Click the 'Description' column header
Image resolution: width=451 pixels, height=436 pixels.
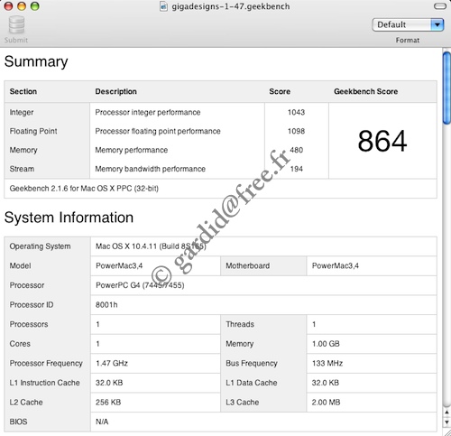click(116, 91)
